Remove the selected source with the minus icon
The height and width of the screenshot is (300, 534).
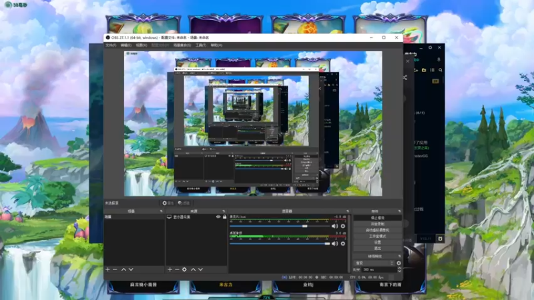[177, 269]
